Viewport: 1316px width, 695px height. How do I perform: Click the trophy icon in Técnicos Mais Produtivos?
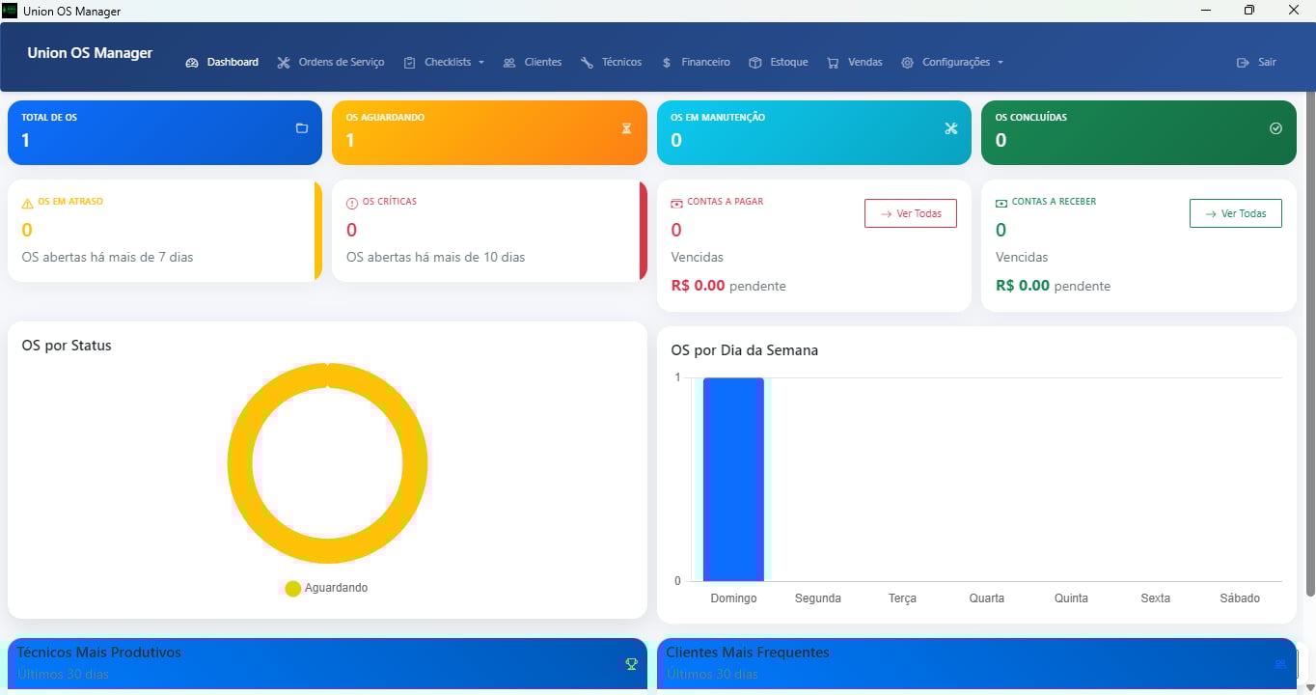[x=631, y=663]
